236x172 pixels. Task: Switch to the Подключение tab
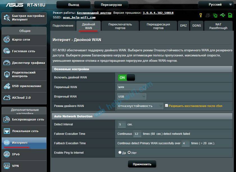[63, 26]
